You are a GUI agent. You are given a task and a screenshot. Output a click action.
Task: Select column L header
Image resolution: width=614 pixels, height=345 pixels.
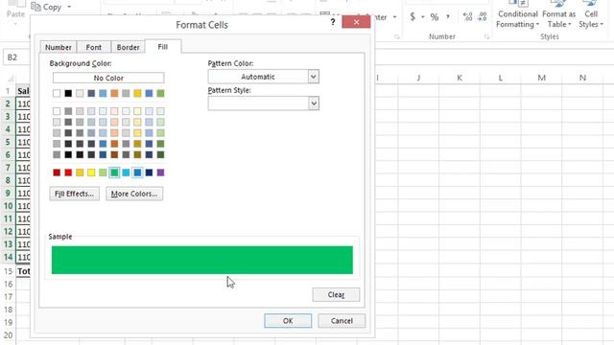[x=501, y=78]
